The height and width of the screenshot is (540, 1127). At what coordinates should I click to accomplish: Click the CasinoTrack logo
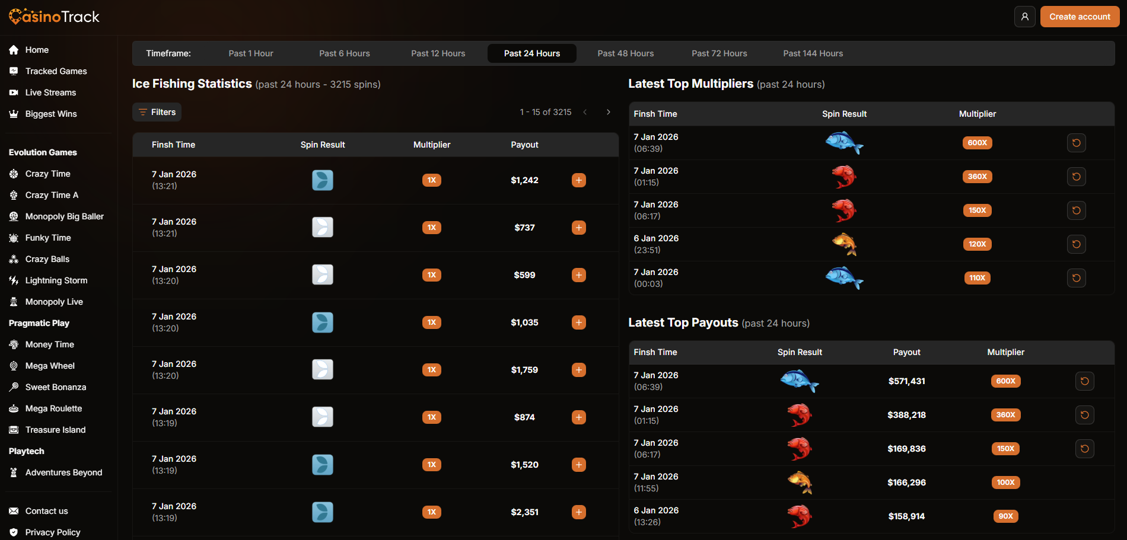tap(54, 17)
